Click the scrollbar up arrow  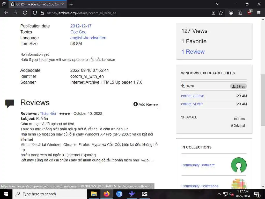pyautogui.click(x=262, y=19)
